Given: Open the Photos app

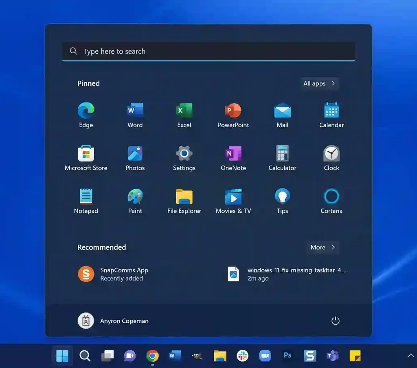Looking at the screenshot, I should 135,158.
